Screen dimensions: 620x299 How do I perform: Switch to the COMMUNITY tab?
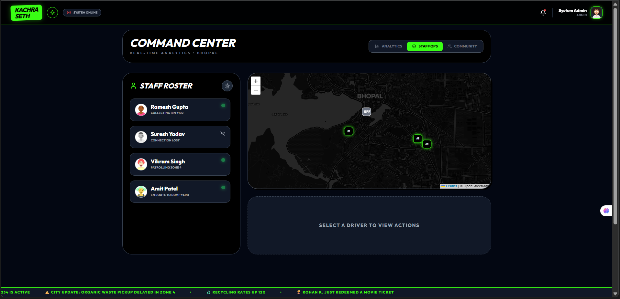coord(462,46)
